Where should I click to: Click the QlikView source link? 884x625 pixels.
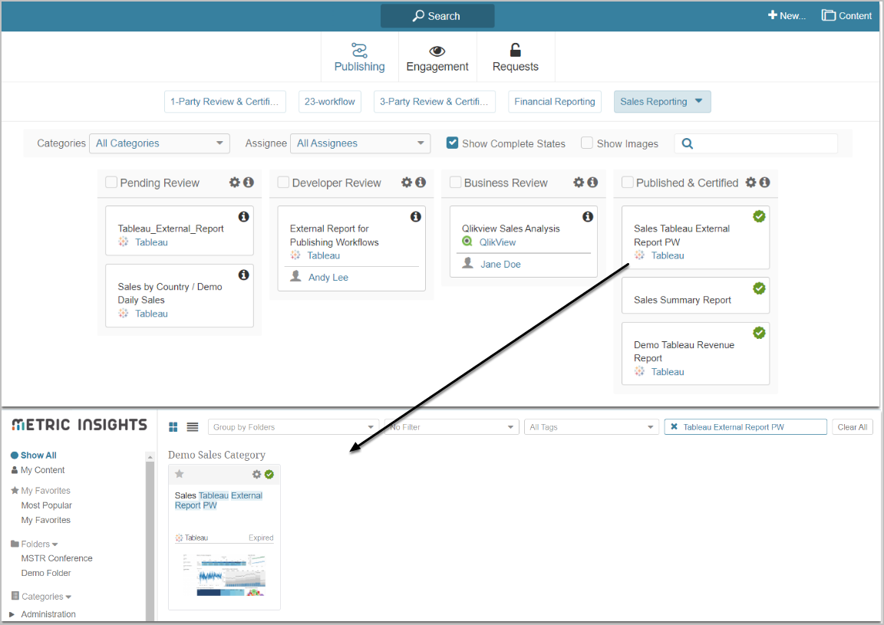pos(497,242)
